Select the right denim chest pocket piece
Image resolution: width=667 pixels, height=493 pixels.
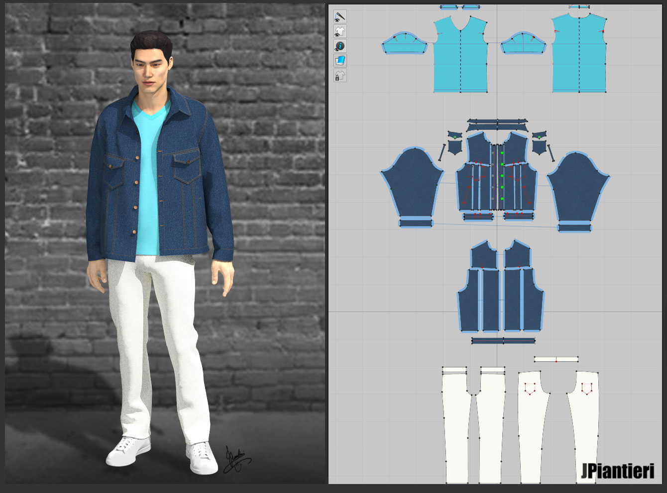[539, 147]
